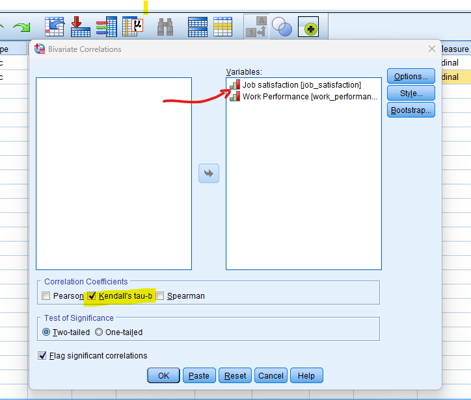This screenshot has height=400, width=471.
Task: Uncheck the Kendall's tau-b checkbox
Action: [x=92, y=296]
